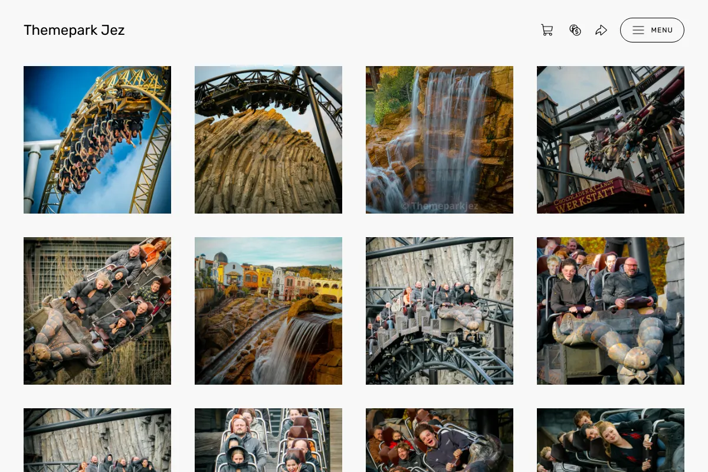This screenshot has height=472, width=708.
Task: Open the basalt rock and black track photo
Action: [268, 140]
